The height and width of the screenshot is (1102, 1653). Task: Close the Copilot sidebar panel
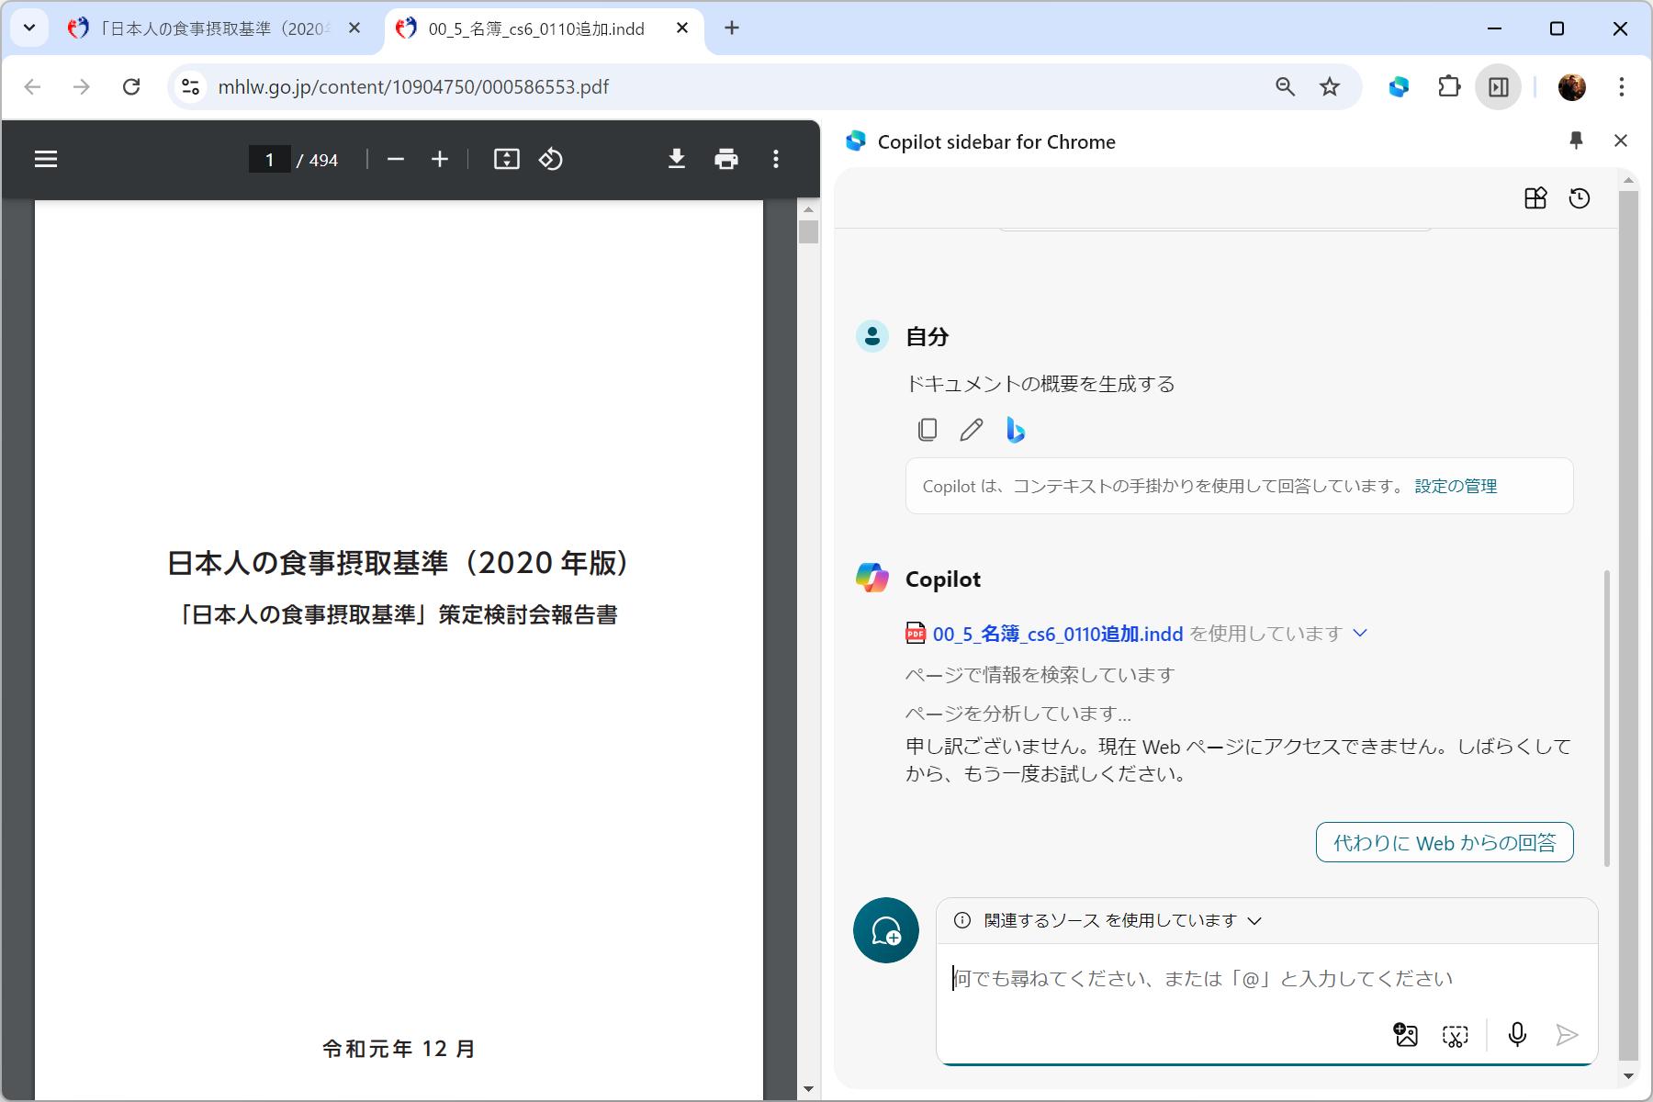tap(1621, 141)
